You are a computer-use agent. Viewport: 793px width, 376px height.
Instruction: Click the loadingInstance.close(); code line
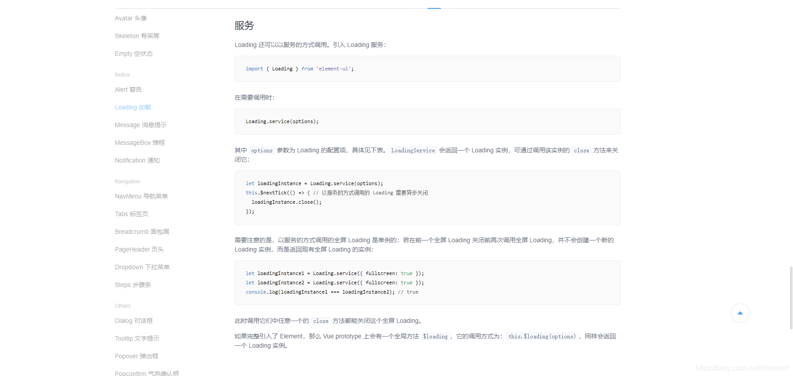[287, 202]
